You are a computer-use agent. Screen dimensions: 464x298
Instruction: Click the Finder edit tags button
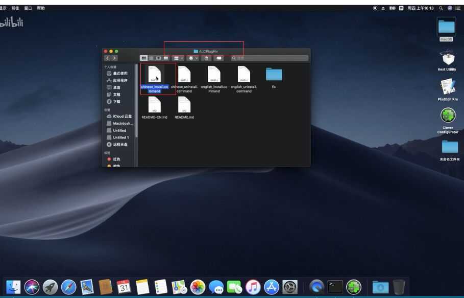coord(219,58)
